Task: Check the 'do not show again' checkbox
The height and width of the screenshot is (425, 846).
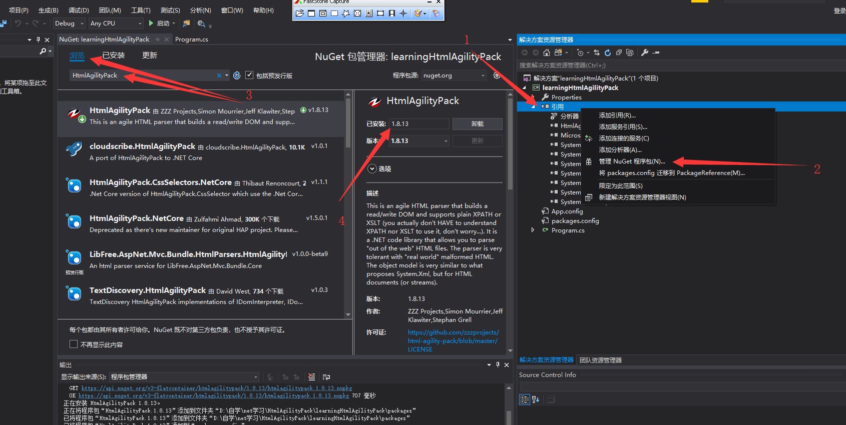Action: (74, 344)
